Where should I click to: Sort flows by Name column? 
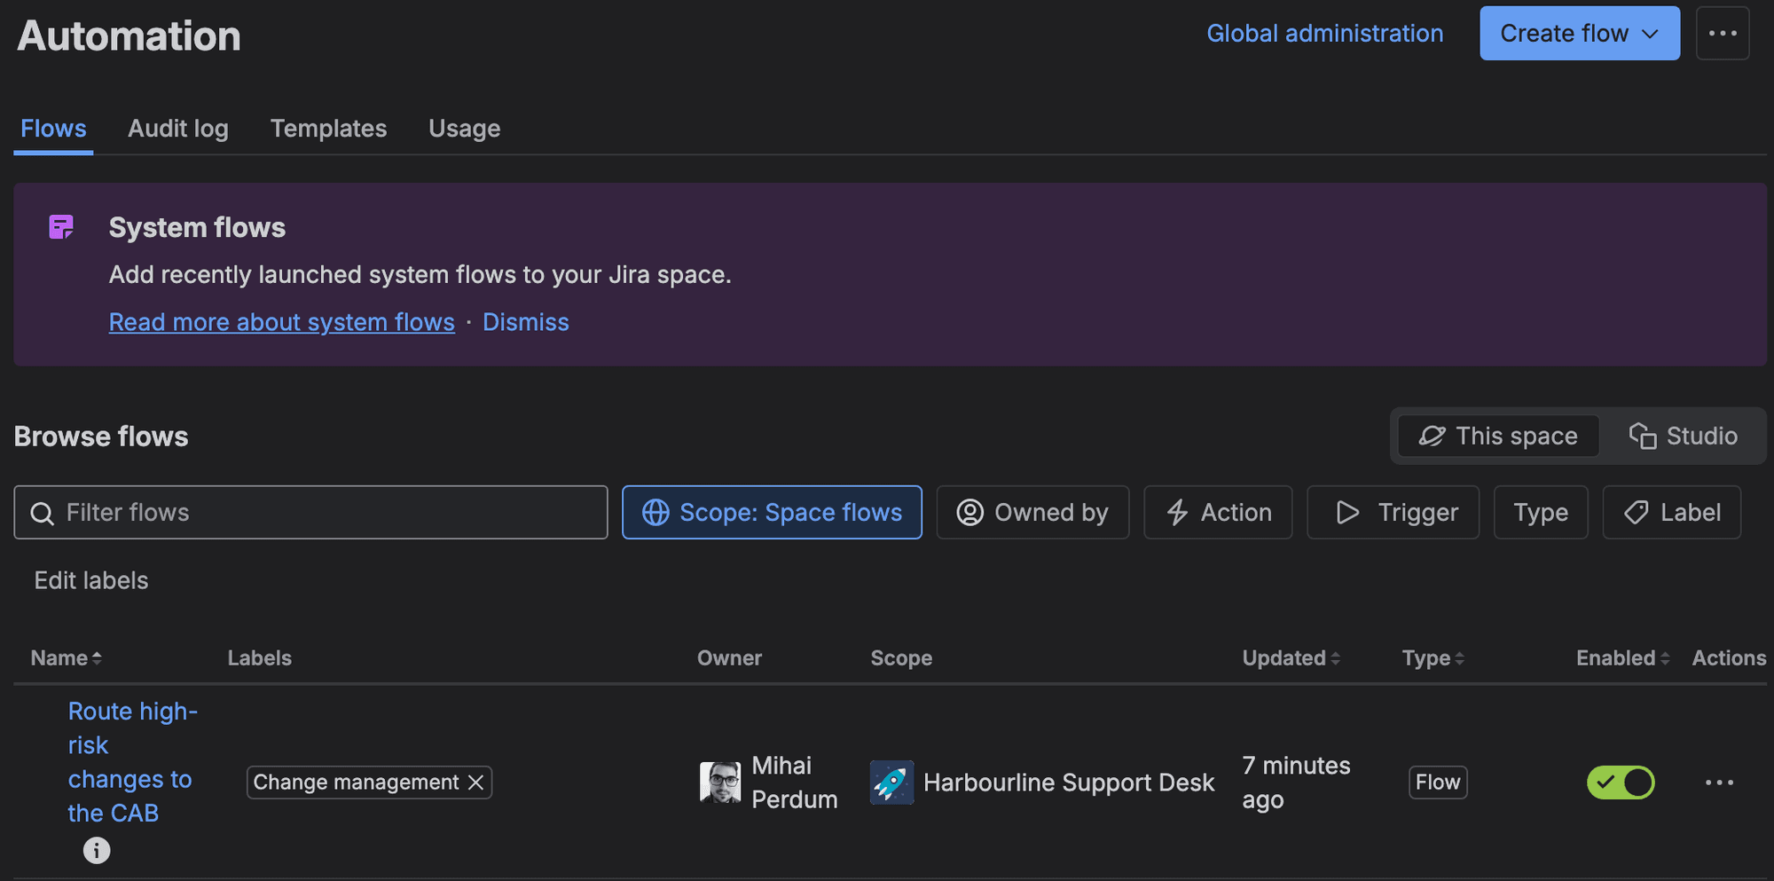[x=67, y=658]
